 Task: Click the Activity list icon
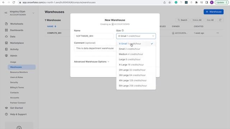click(x=6, y=49)
